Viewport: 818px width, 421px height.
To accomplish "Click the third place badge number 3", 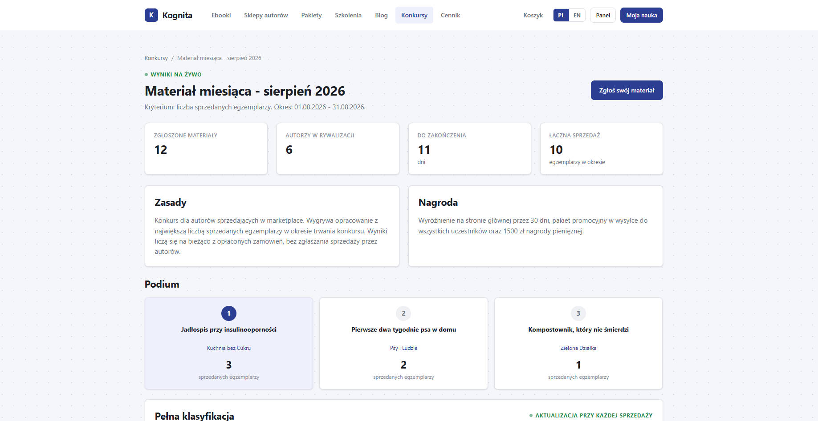I will [x=578, y=313].
